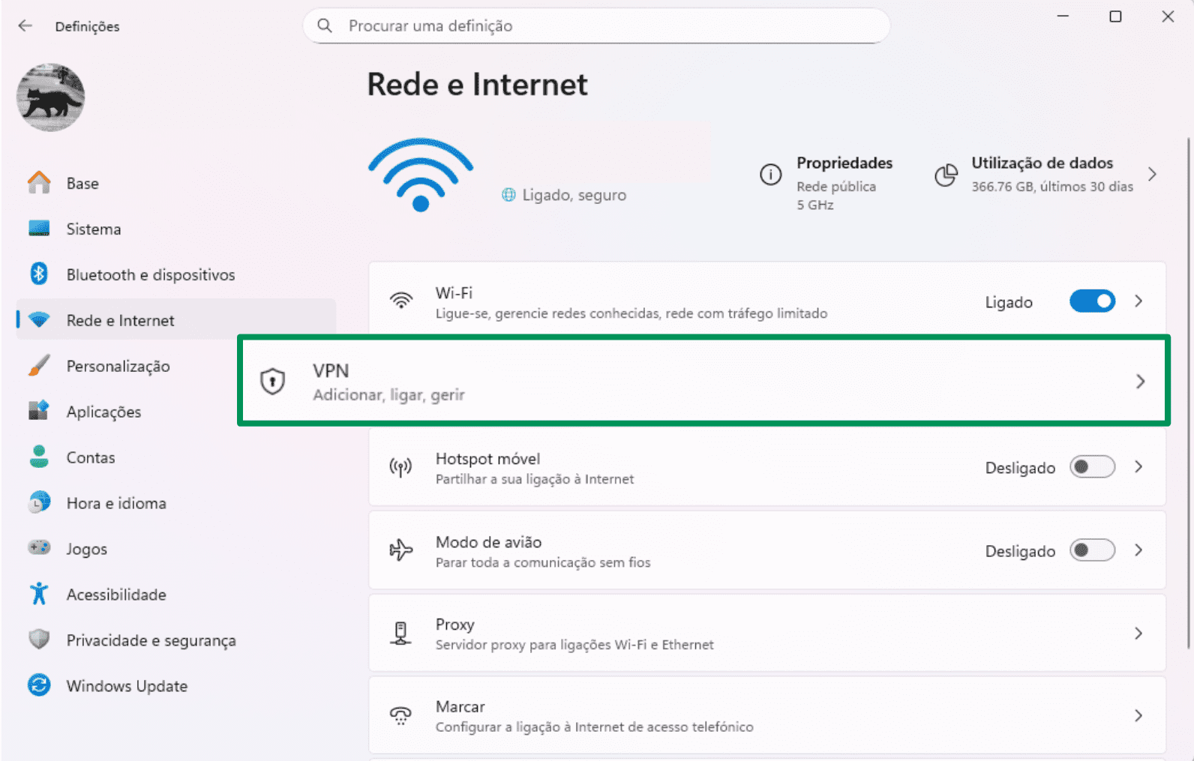
Task: Switch to the Sistema section
Action: (94, 229)
